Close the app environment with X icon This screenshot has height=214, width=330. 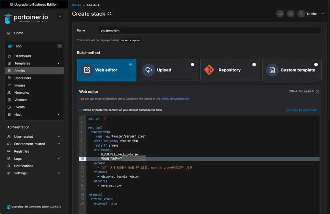59,46
